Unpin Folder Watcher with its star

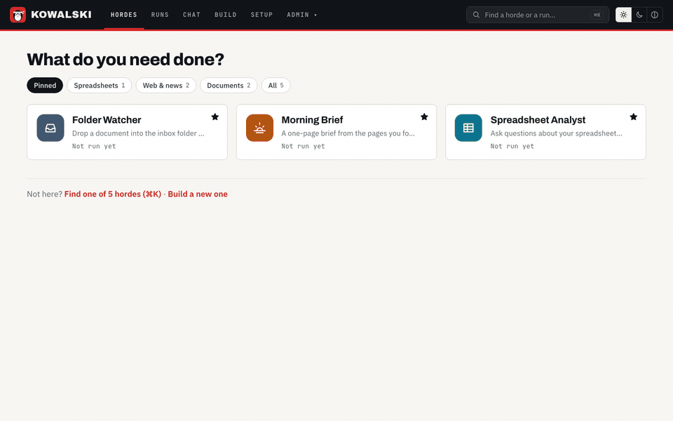(215, 117)
